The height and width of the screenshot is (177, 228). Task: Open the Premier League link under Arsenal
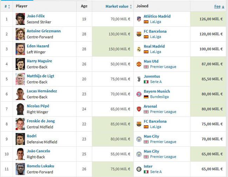point(163,112)
